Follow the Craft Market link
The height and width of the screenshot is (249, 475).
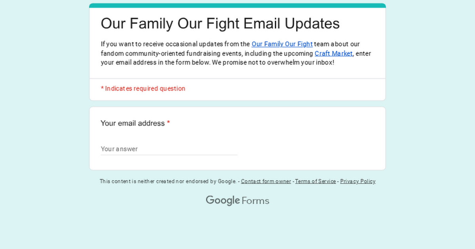333,53
